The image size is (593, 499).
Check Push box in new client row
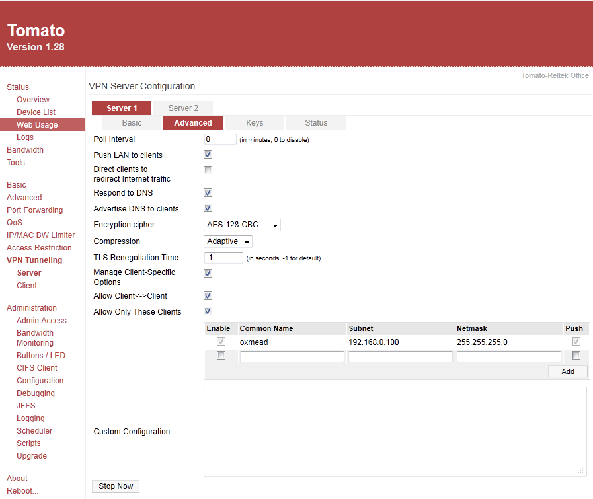point(576,356)
